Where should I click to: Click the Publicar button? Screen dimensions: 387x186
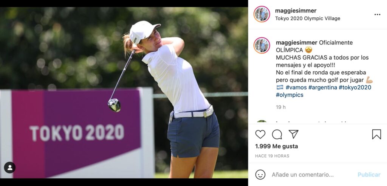point(369,175)
